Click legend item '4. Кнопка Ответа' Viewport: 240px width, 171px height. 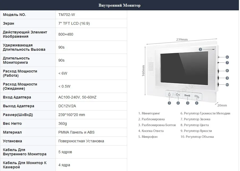pos(151,131)
